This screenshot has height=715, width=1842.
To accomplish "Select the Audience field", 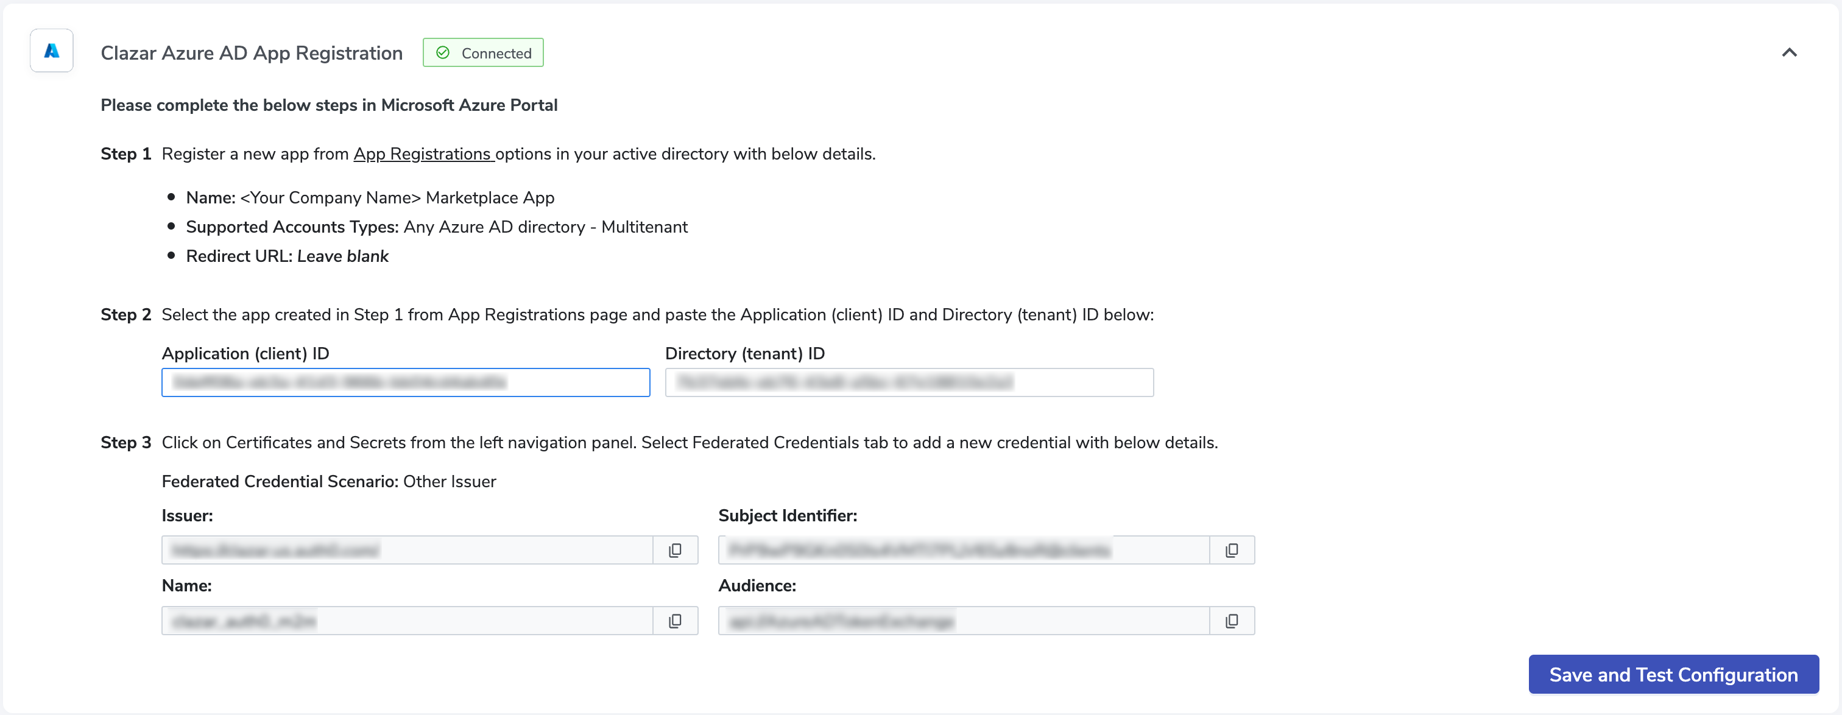I will (963, 621).
